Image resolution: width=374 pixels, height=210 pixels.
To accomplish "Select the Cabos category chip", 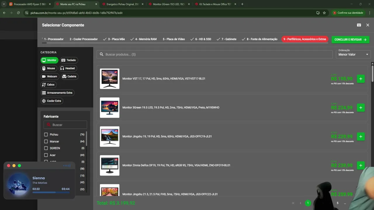I will coord(49,85).
